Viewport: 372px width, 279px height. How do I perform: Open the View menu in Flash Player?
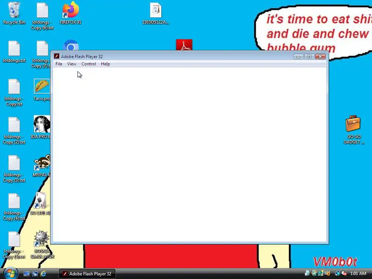[72, 64]
